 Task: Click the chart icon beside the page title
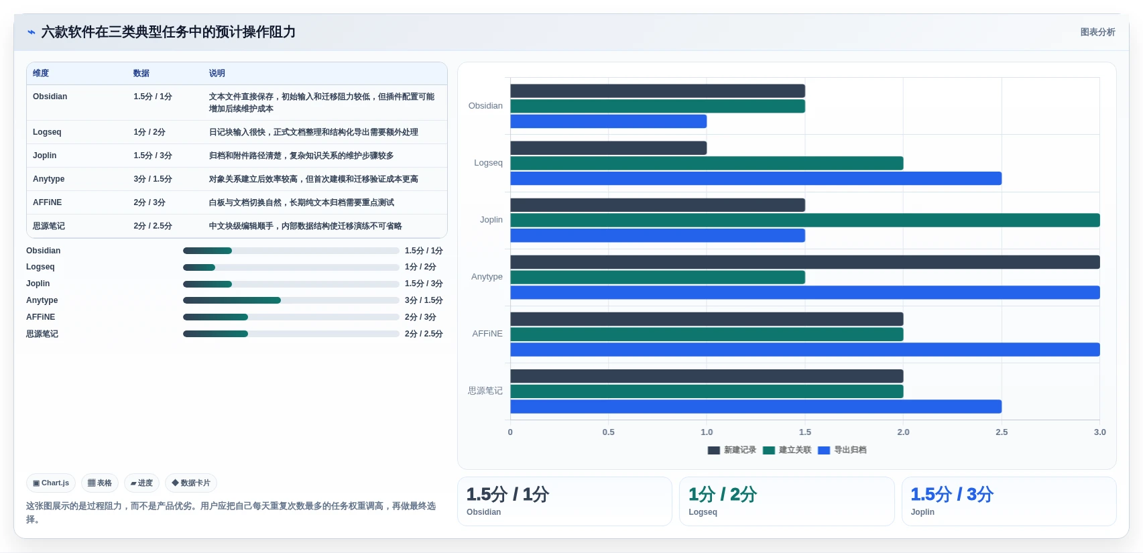[x=31, y=32]
